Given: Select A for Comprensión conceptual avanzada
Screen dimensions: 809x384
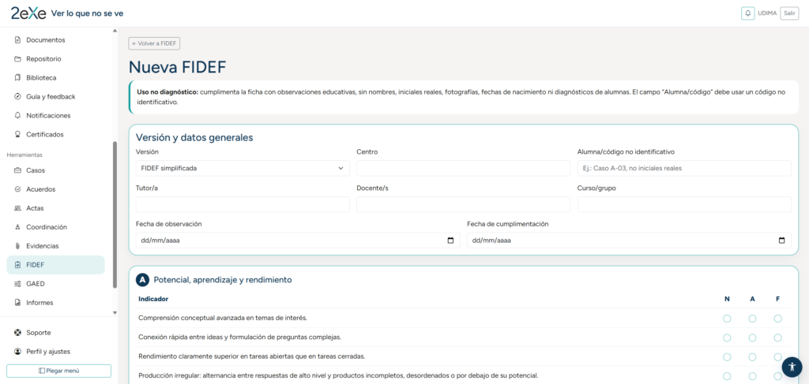Looking at the screenshot, I should [x=752, y=319].
